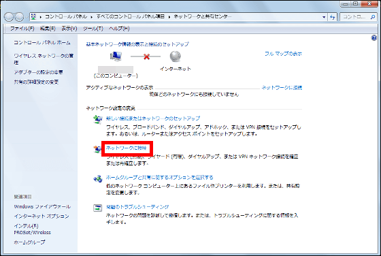This screenshot has width=381, height=256.
Task: Click the icon beside ネットワークに接続 setting
Action: 97,149
